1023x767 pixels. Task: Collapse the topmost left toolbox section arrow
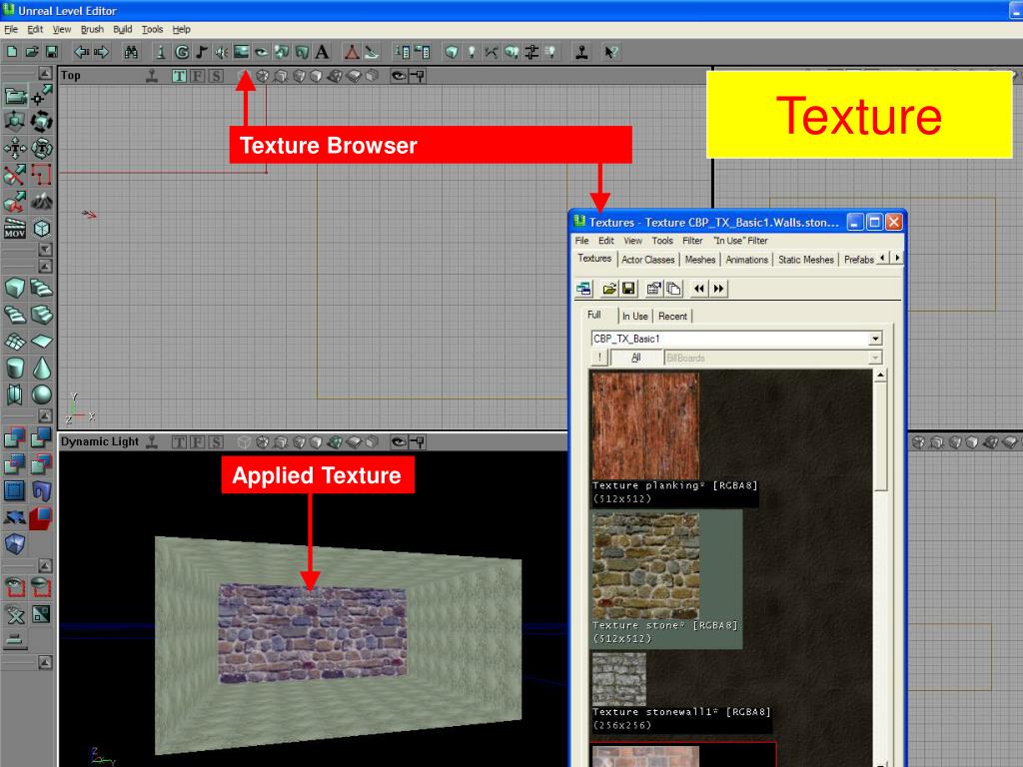45,73
